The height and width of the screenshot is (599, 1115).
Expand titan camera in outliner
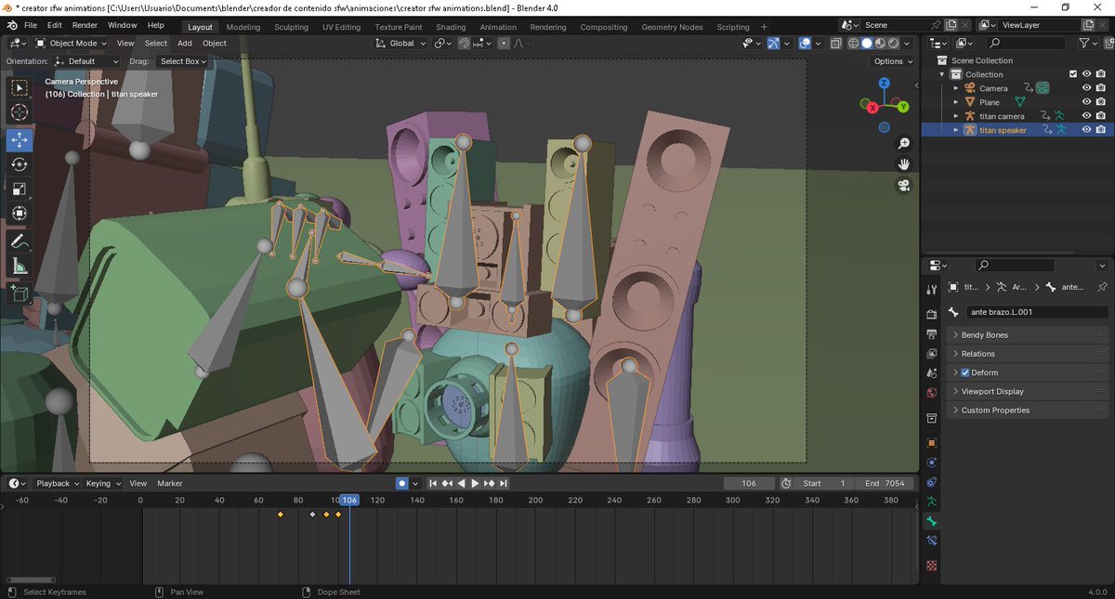955,116
